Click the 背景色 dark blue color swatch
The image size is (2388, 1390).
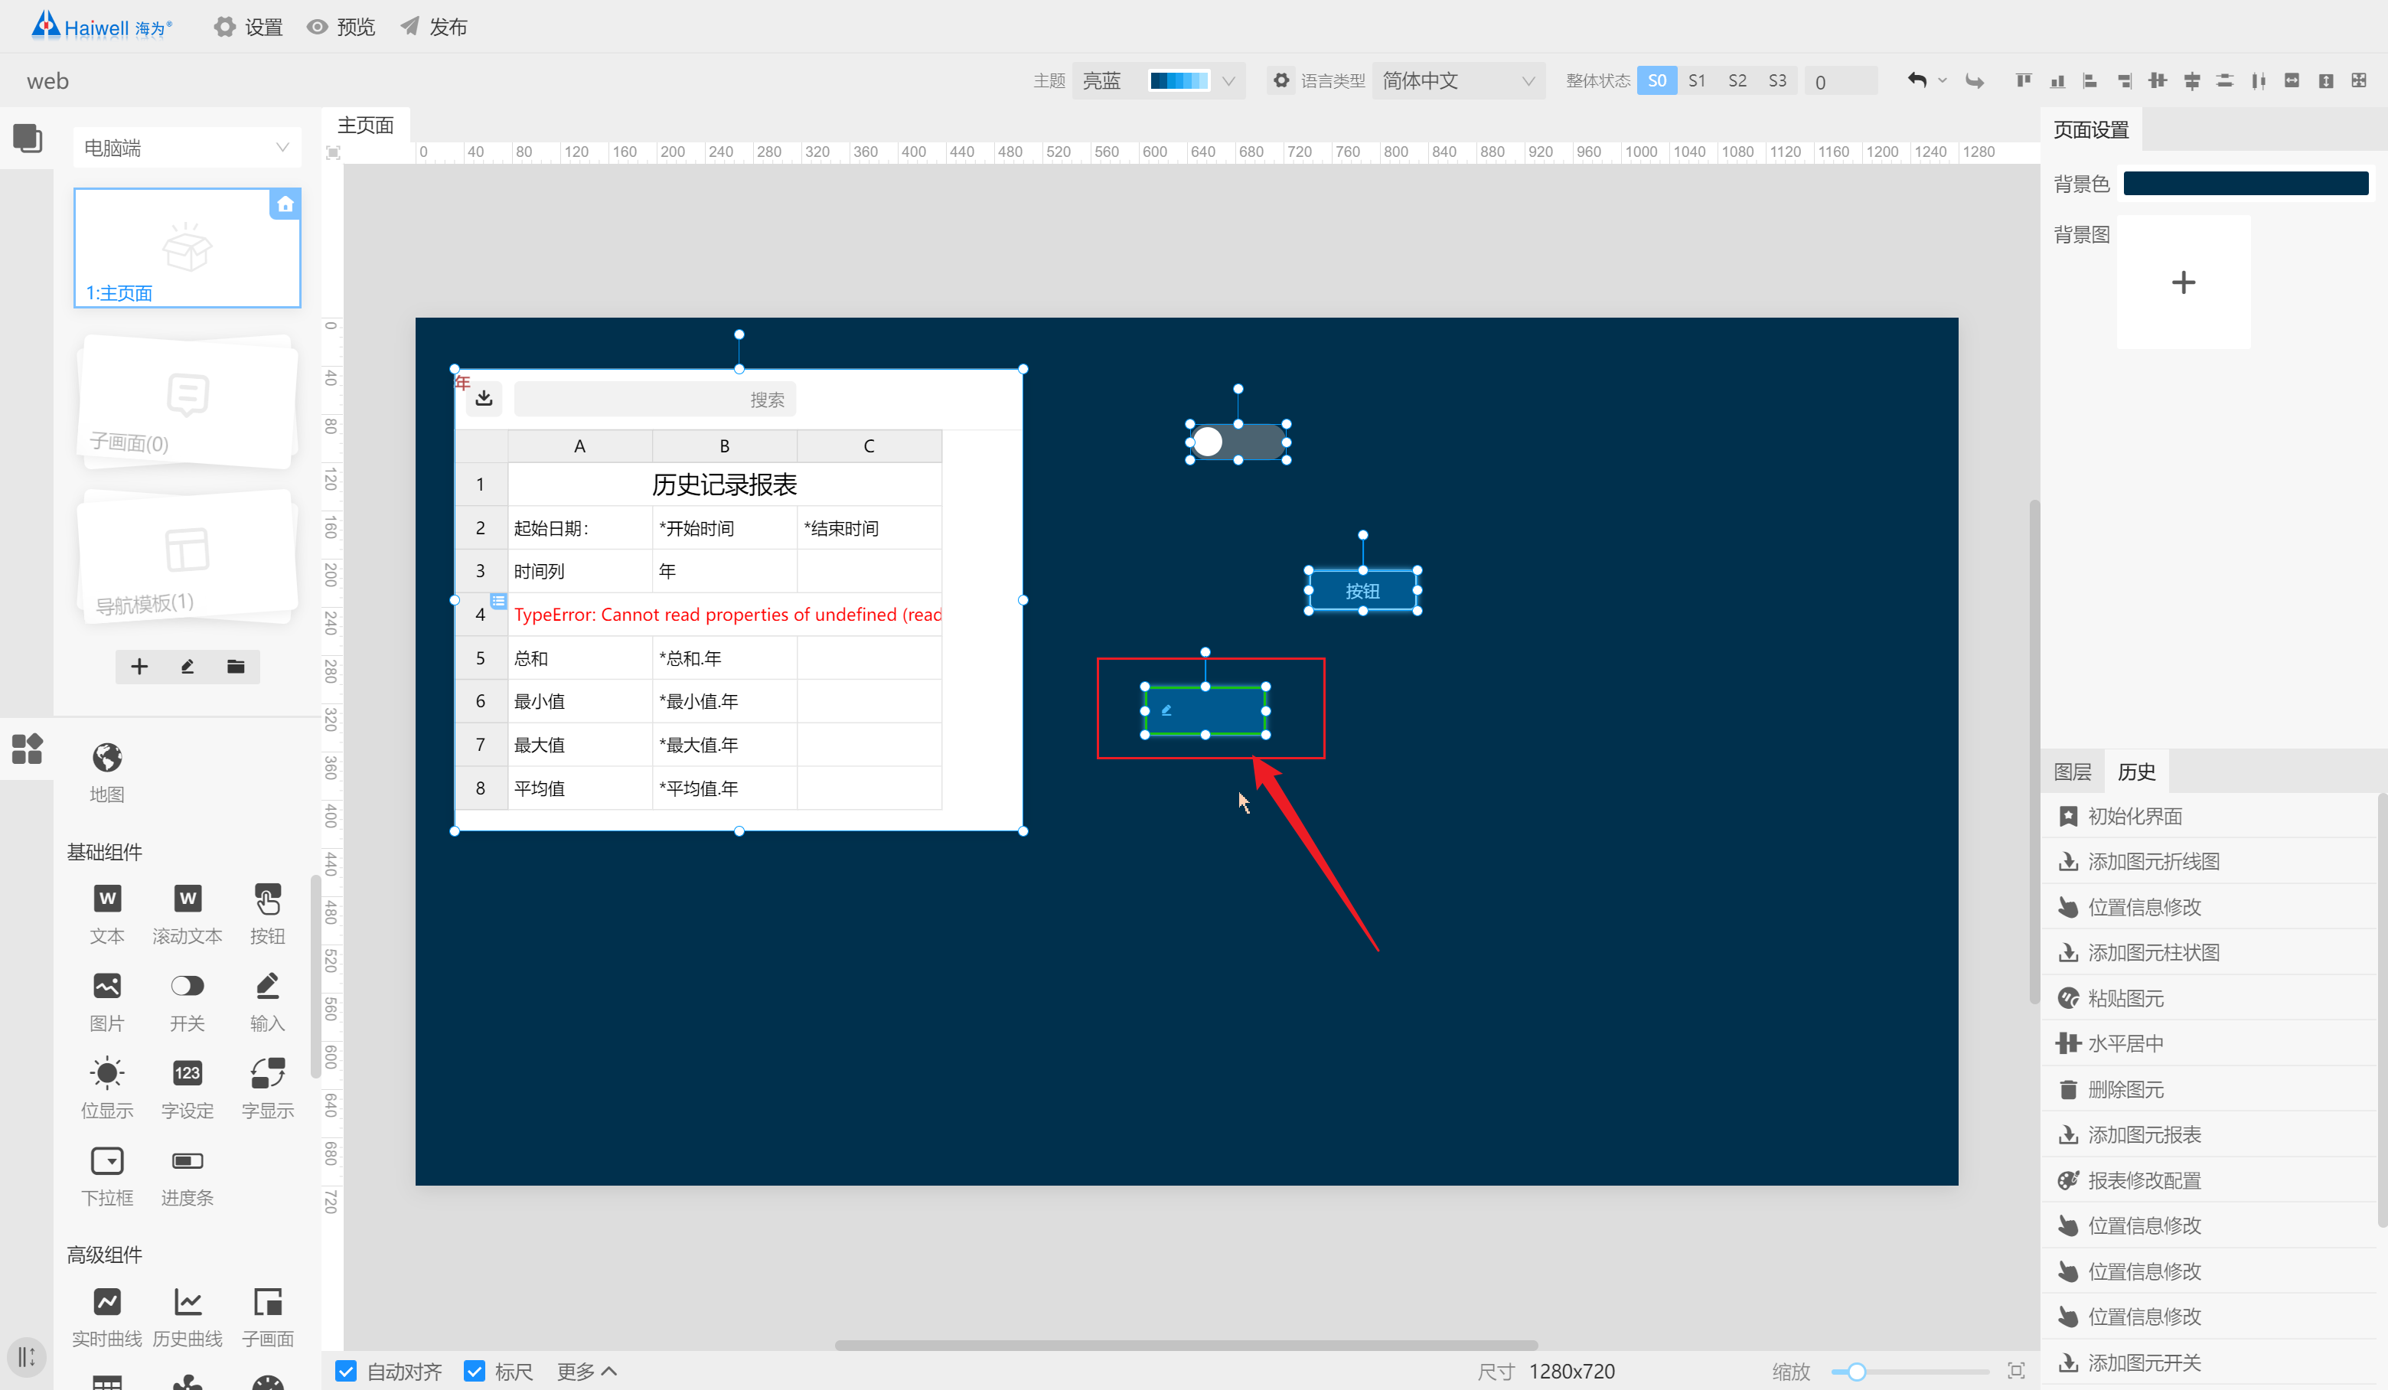pos(2245,183)
